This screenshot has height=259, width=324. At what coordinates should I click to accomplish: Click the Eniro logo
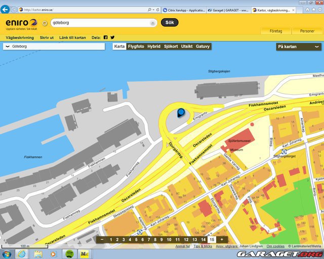(x=21, y=23)
